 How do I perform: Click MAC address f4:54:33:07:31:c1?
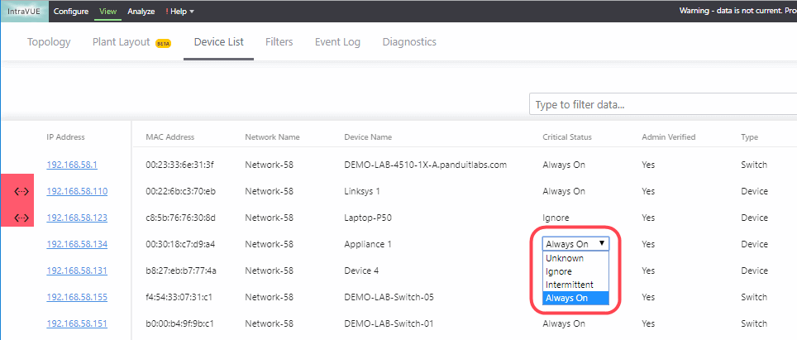click(179, 297)
